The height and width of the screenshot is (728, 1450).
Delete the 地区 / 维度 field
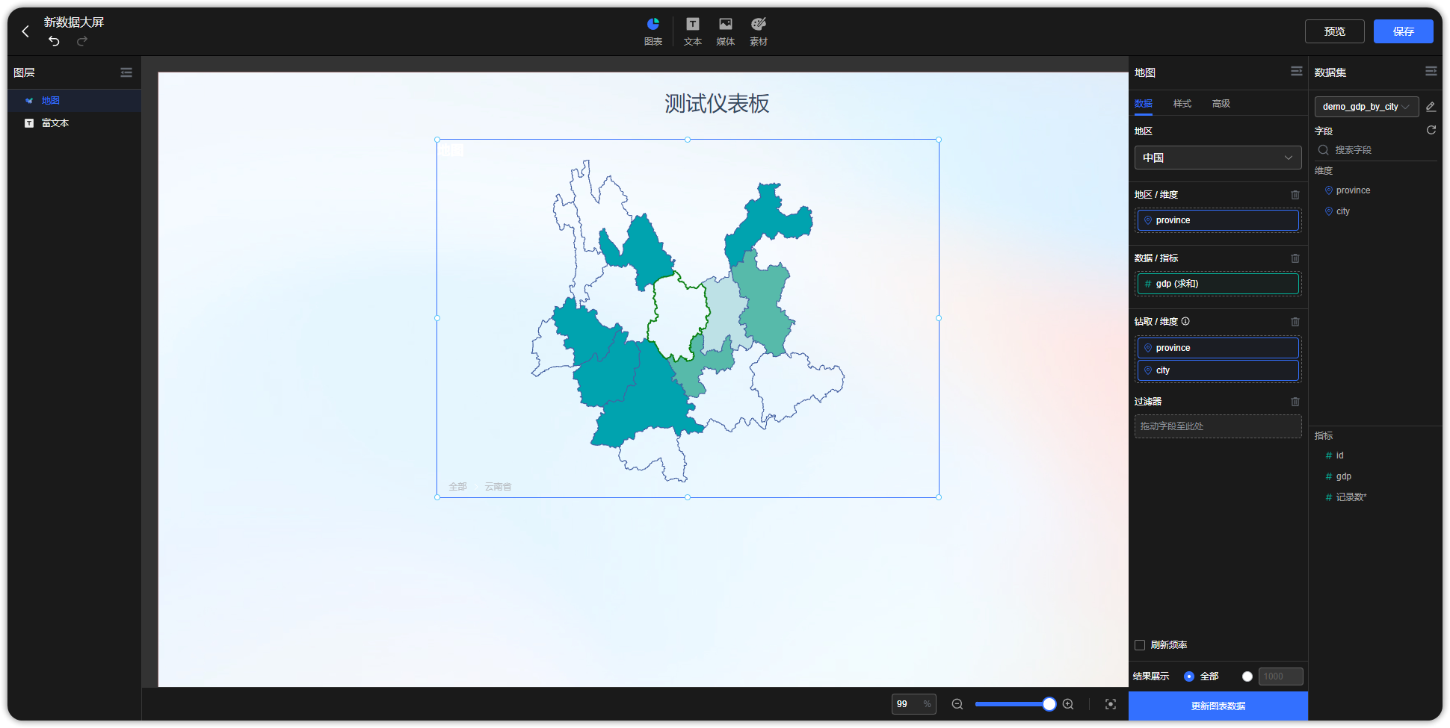(1295, 195)
